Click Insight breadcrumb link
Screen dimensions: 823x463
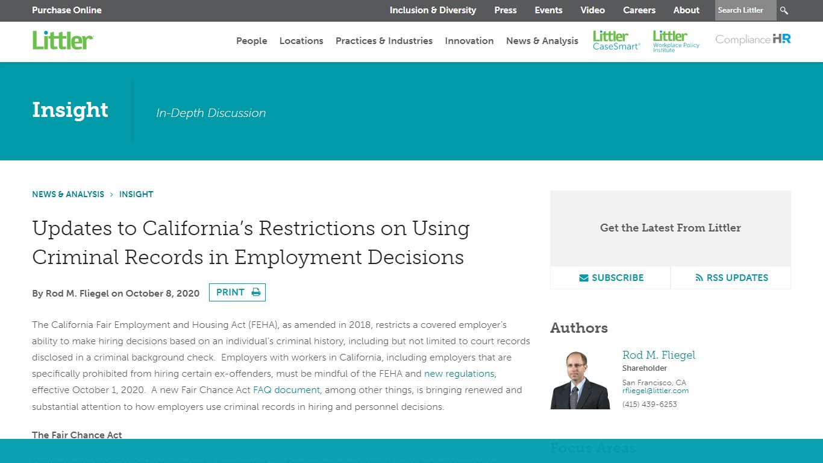coord(136,194)
